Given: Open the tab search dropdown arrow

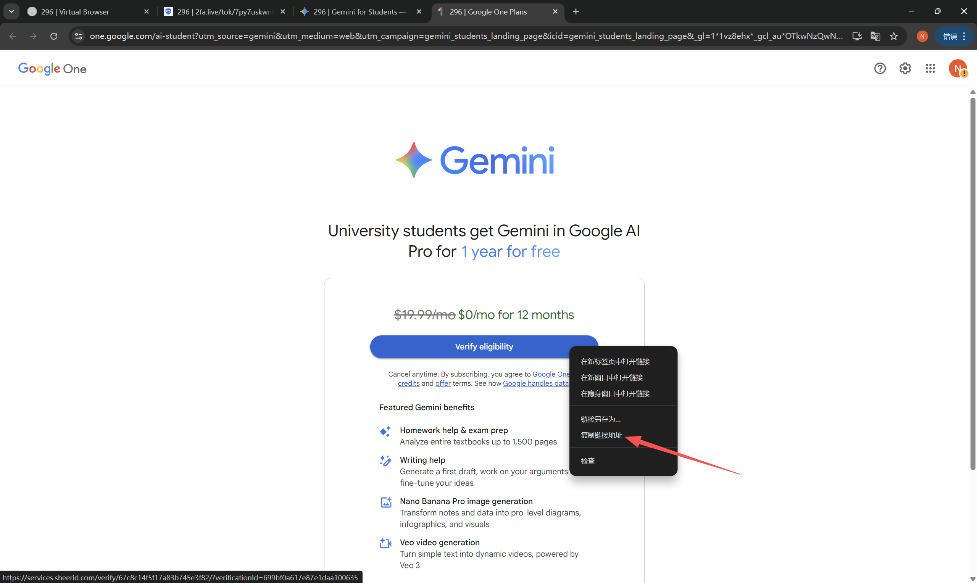Looking at the screenshot, I should (x=11, y=12).
